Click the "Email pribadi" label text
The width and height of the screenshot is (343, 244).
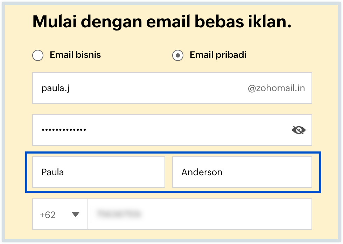tap(218, 55)
